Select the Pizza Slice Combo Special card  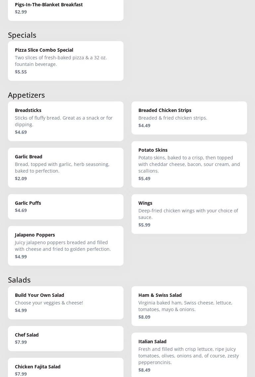click(x=66, y=61)
